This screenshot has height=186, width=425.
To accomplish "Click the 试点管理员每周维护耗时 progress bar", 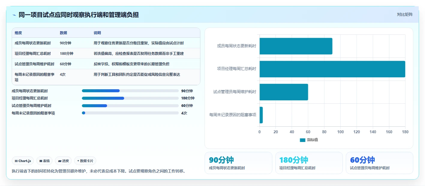I will [130, 106].
